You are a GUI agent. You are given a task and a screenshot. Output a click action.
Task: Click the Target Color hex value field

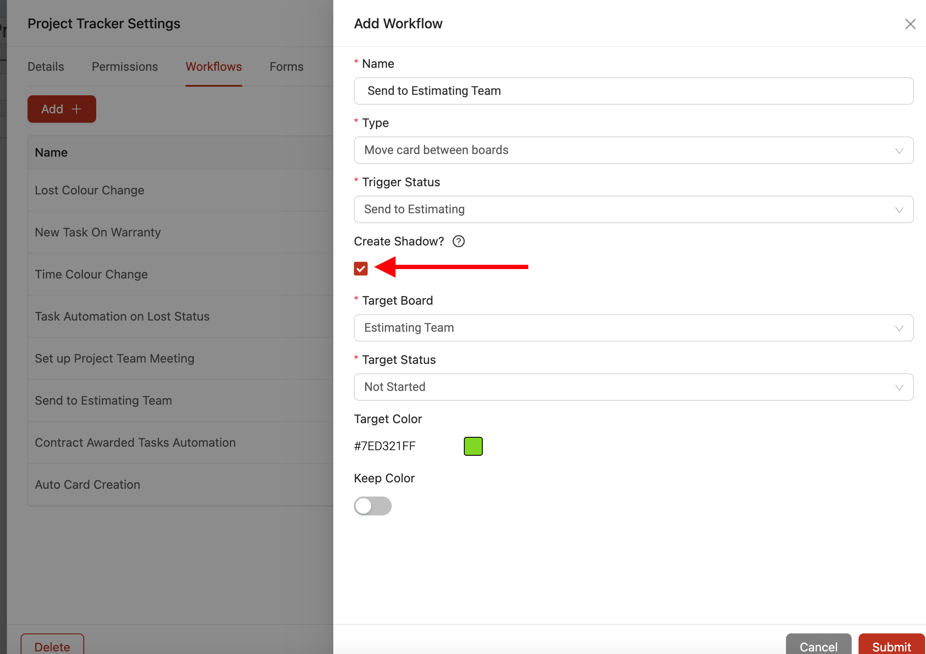tap(385, 446)
